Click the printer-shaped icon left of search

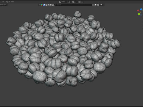[53, 5]
